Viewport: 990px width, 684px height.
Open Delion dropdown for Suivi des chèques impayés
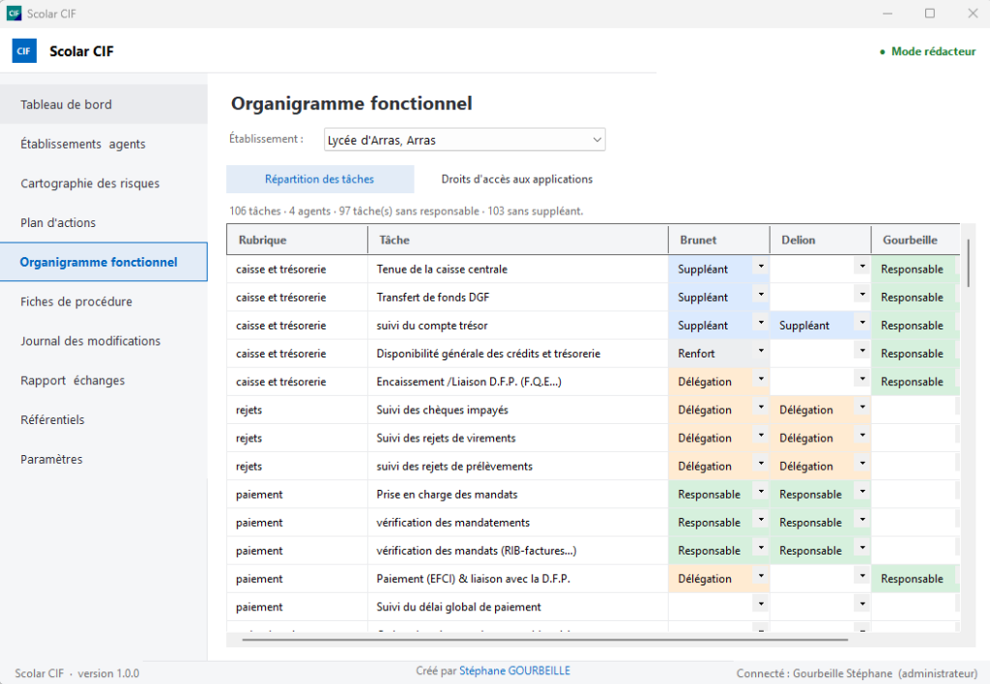tap(862, 407)
